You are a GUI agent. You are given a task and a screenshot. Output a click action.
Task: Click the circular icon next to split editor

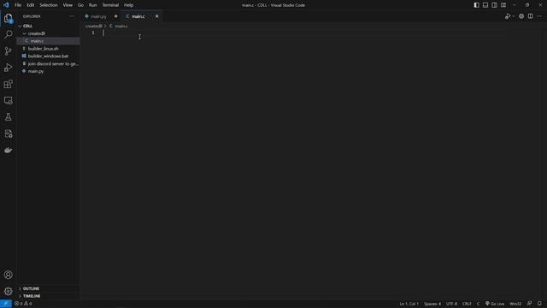[521, 16]
